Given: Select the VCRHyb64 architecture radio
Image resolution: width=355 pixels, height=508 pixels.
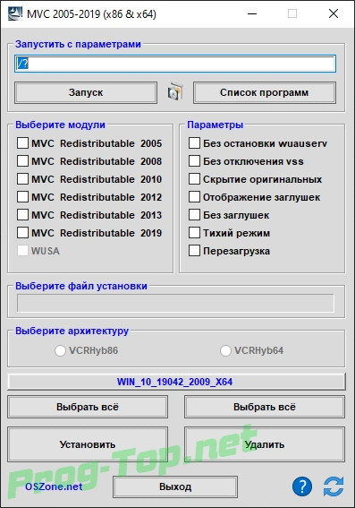Looking at the screenshot, I should pos(225,350).
